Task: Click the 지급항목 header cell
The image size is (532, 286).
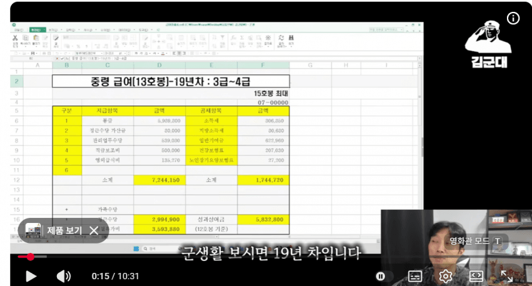Action: point(107,111)
